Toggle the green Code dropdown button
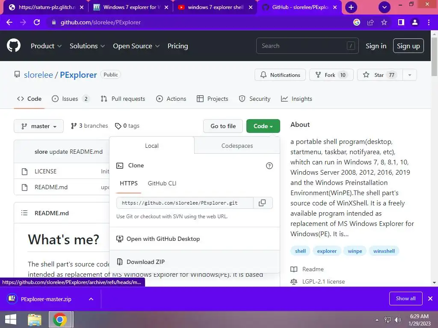 263,126
